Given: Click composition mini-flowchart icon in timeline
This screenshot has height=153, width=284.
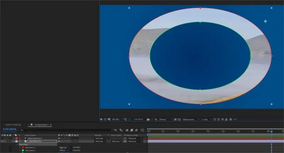Looking at the screenshot, I should click(x=115, y=130).
